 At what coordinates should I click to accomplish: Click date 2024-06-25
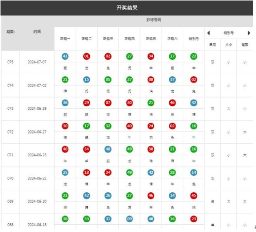click(x=37, y=155)
